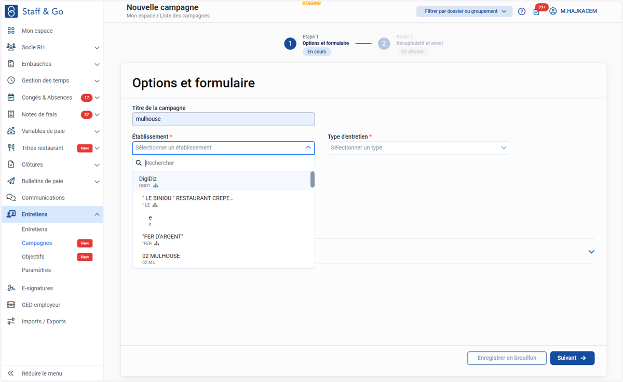Click the Staff & Go logo icon
This screenshot has width=623, height=382.
pyautogui.click(x=11, y=11)
